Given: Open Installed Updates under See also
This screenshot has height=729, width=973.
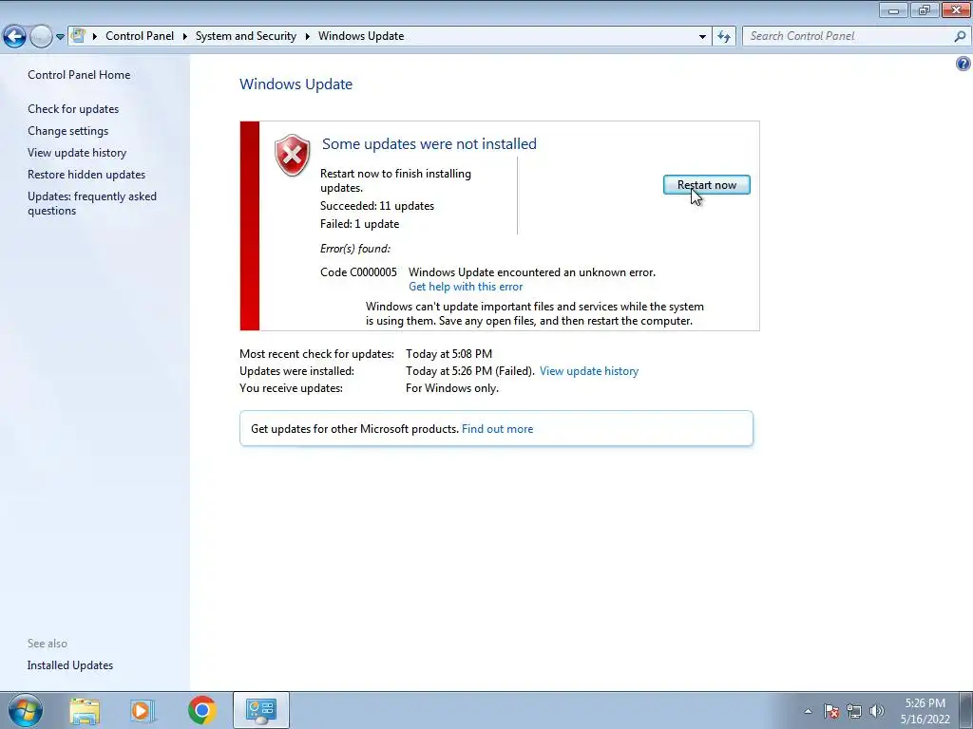Looking at the screenshot, I should 70,665.
